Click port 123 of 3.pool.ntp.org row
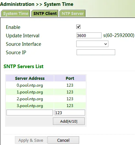This screenshot has width=135, height=145. (x=70, y=106)
